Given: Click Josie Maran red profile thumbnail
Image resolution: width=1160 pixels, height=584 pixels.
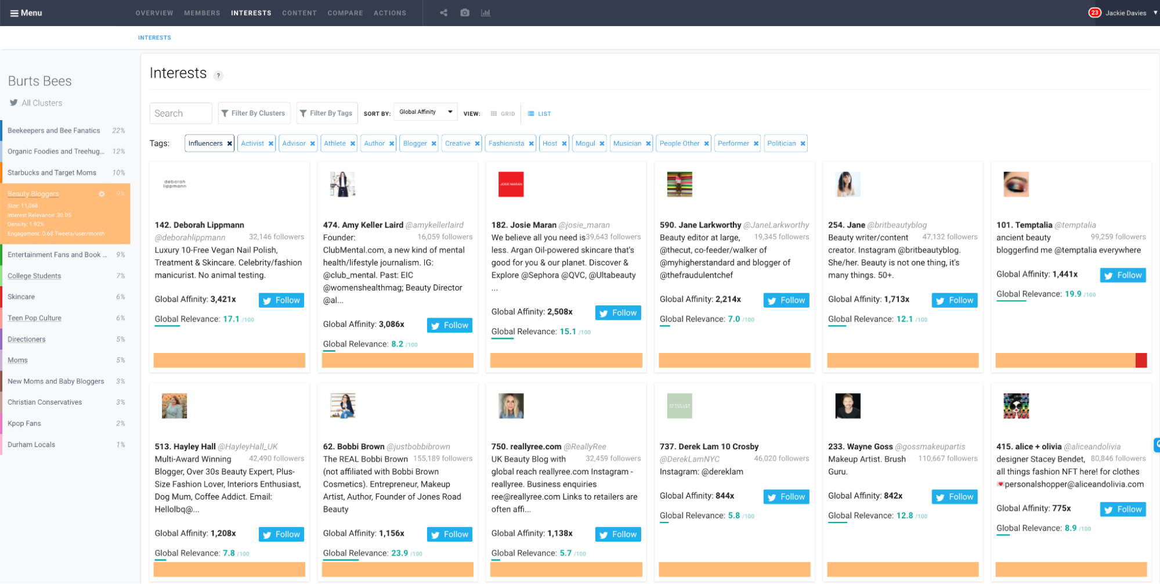Looking at the screenshot, I should (511, 184).
